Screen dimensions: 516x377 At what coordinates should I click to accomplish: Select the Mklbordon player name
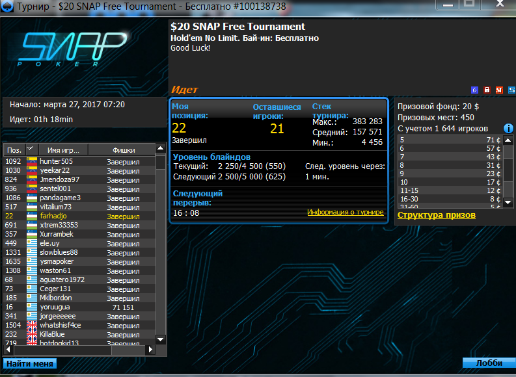click(x=55, y=298)
